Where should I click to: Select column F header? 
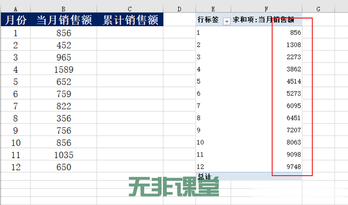point(266,9)
